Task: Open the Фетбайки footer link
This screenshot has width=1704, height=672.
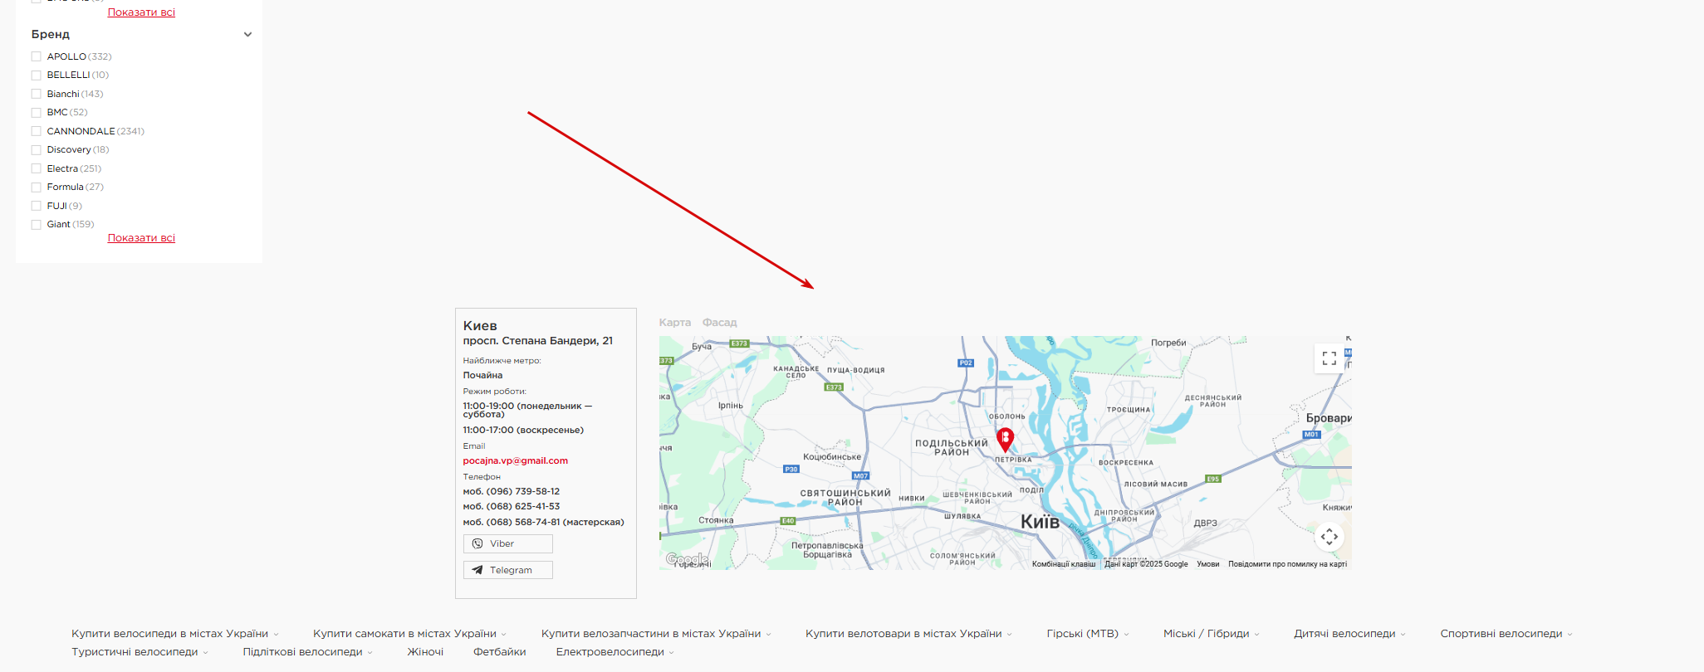Action: pyautogui.click(x=499, y=652)
